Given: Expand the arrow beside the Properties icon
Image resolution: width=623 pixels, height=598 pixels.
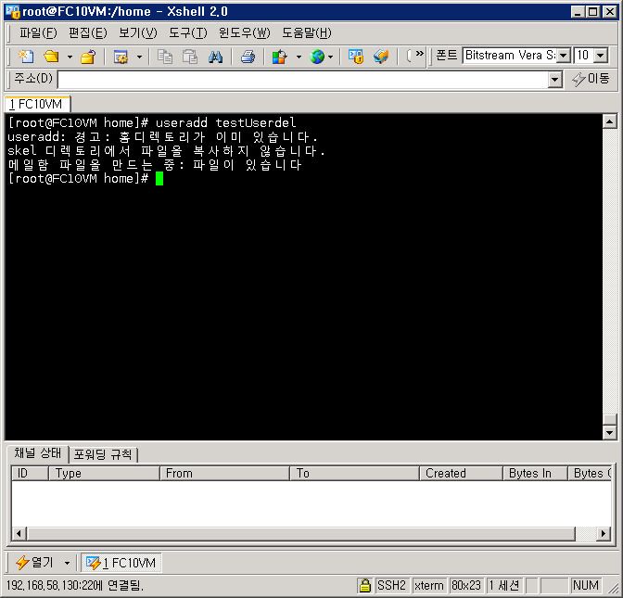Looking at the screenshot, I should (139, 57).
